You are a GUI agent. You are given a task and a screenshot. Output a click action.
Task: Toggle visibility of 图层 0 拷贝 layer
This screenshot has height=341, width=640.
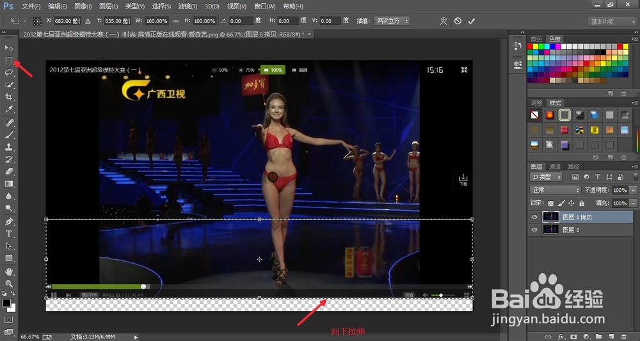pos(534,218)
